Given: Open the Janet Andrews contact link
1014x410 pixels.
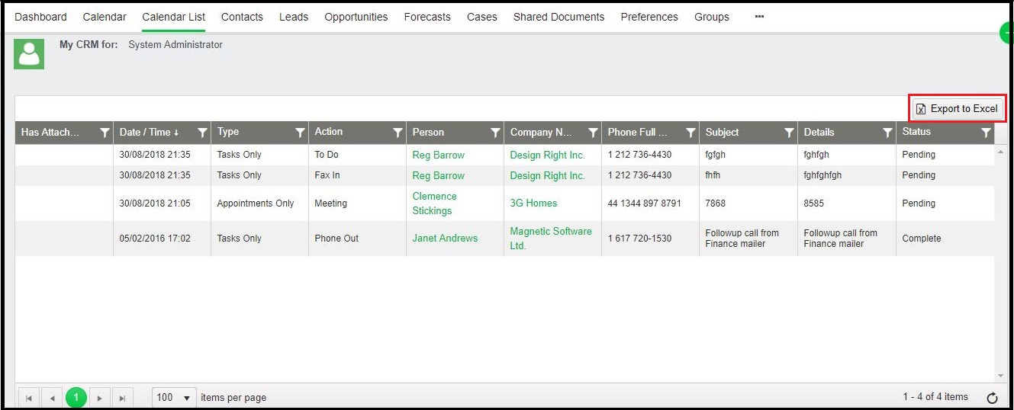Looking at the screenshot, I should 445,239.
